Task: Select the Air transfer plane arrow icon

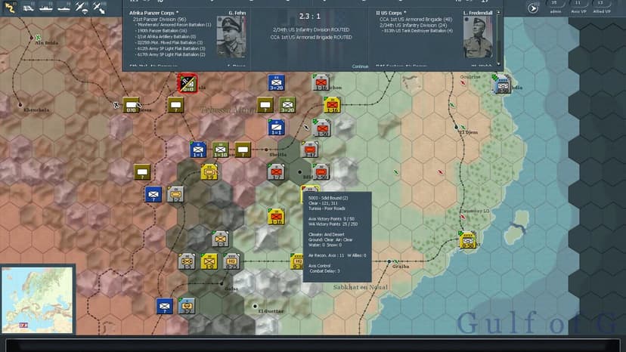Action: (x=98, y=8)
